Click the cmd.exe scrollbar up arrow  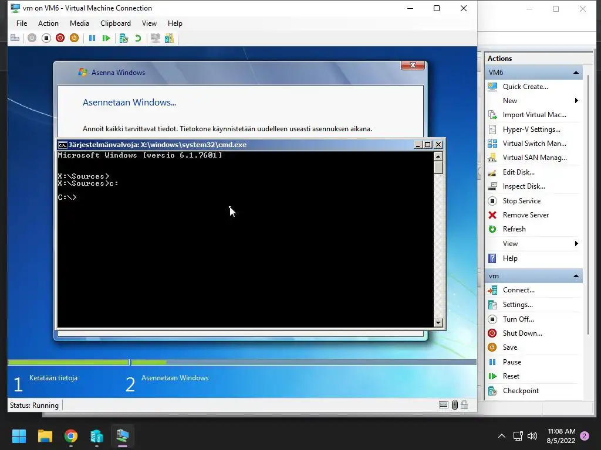click(438, 156)
